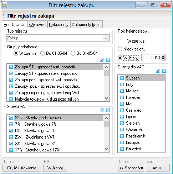Toggle 3% Stawka ulgowa checkbox

(x=11, y=144)
